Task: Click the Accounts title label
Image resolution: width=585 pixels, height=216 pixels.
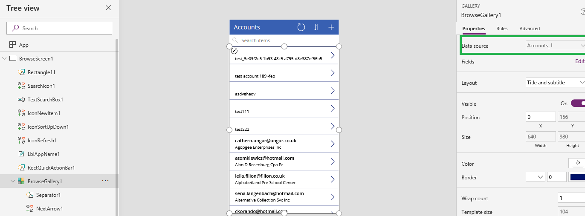Action: (247, 27)
